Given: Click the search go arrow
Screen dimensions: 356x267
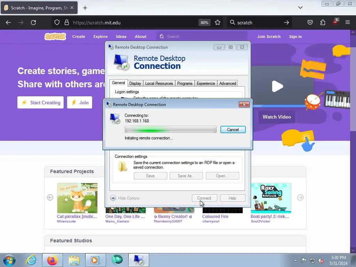Looking at the screenshot, I should click(286, 23).
